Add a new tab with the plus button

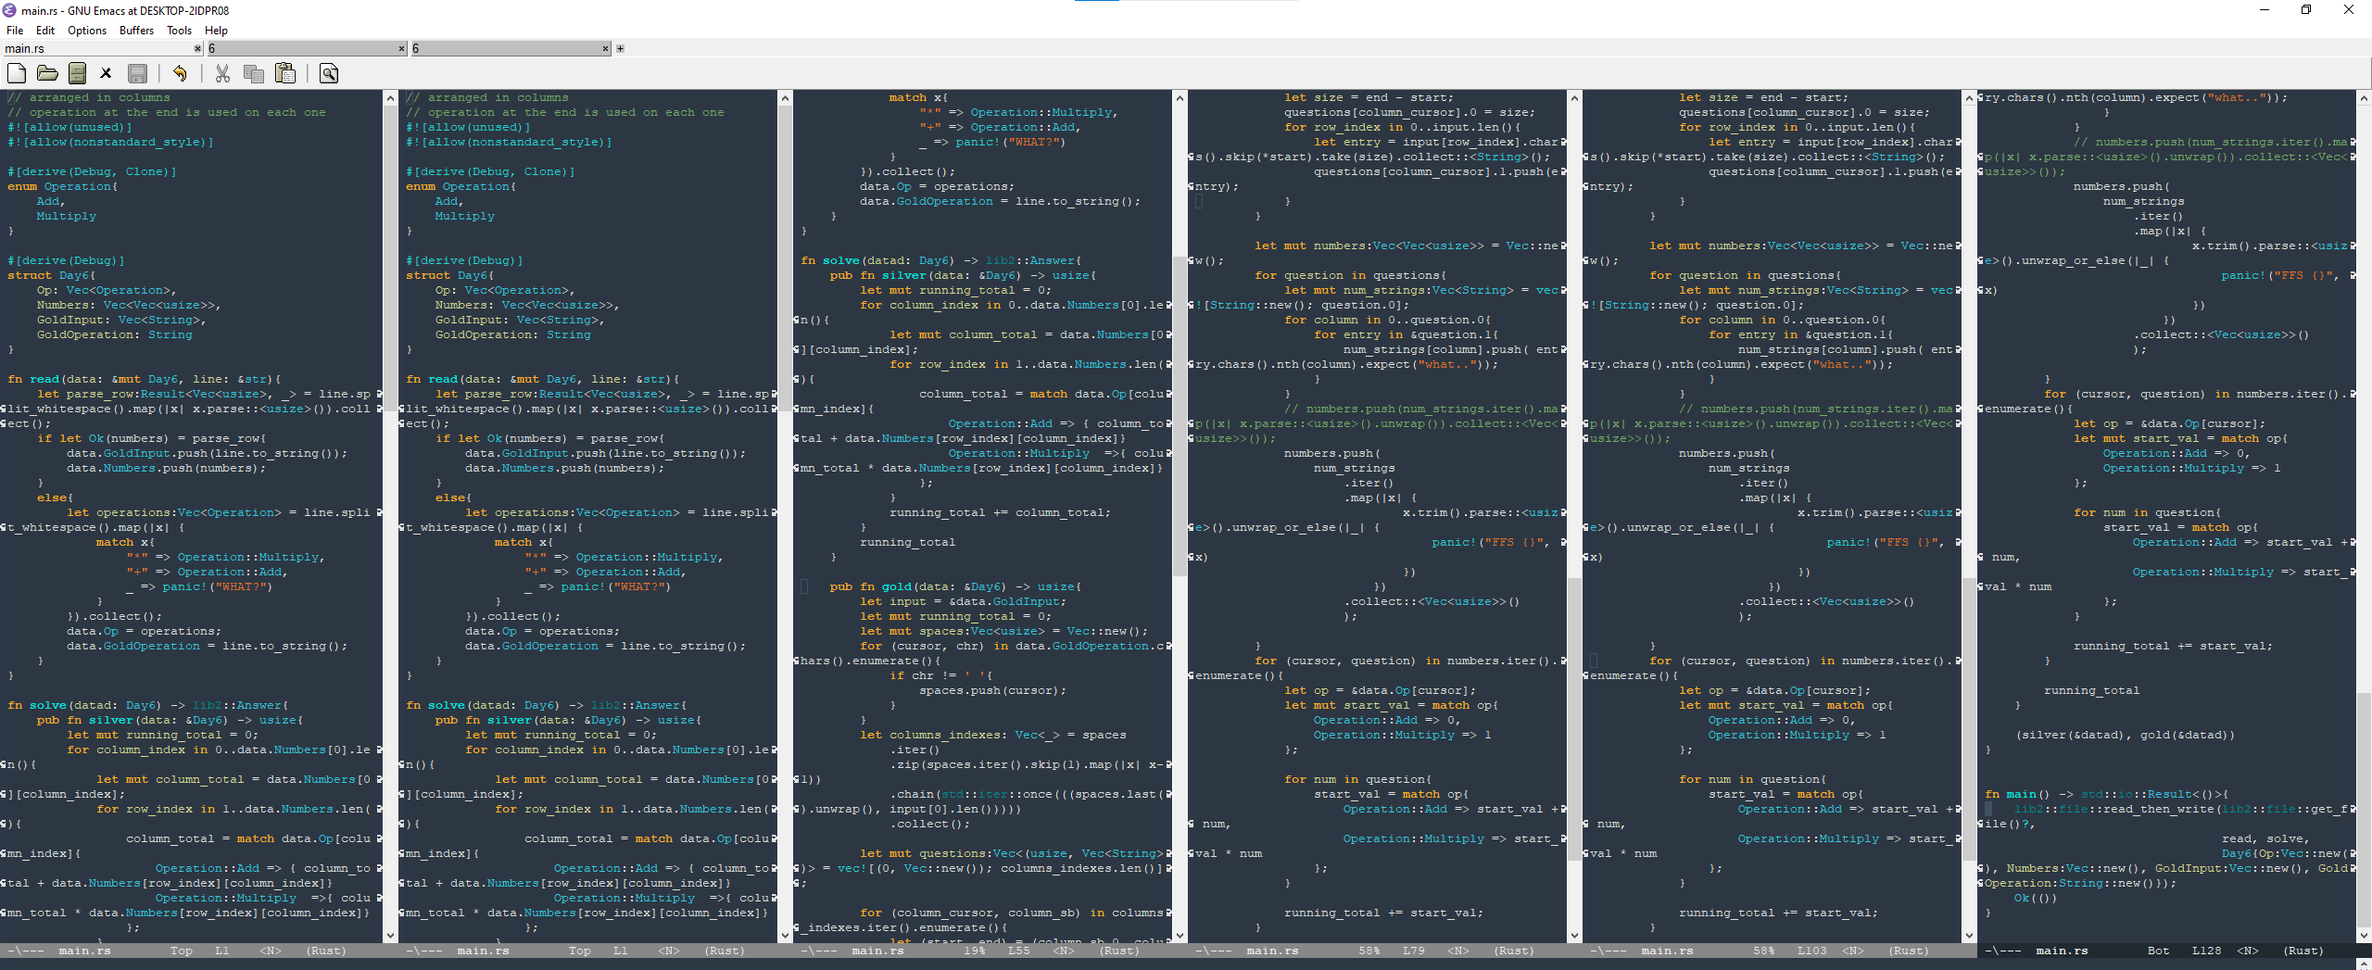click(x=620, y=48)
